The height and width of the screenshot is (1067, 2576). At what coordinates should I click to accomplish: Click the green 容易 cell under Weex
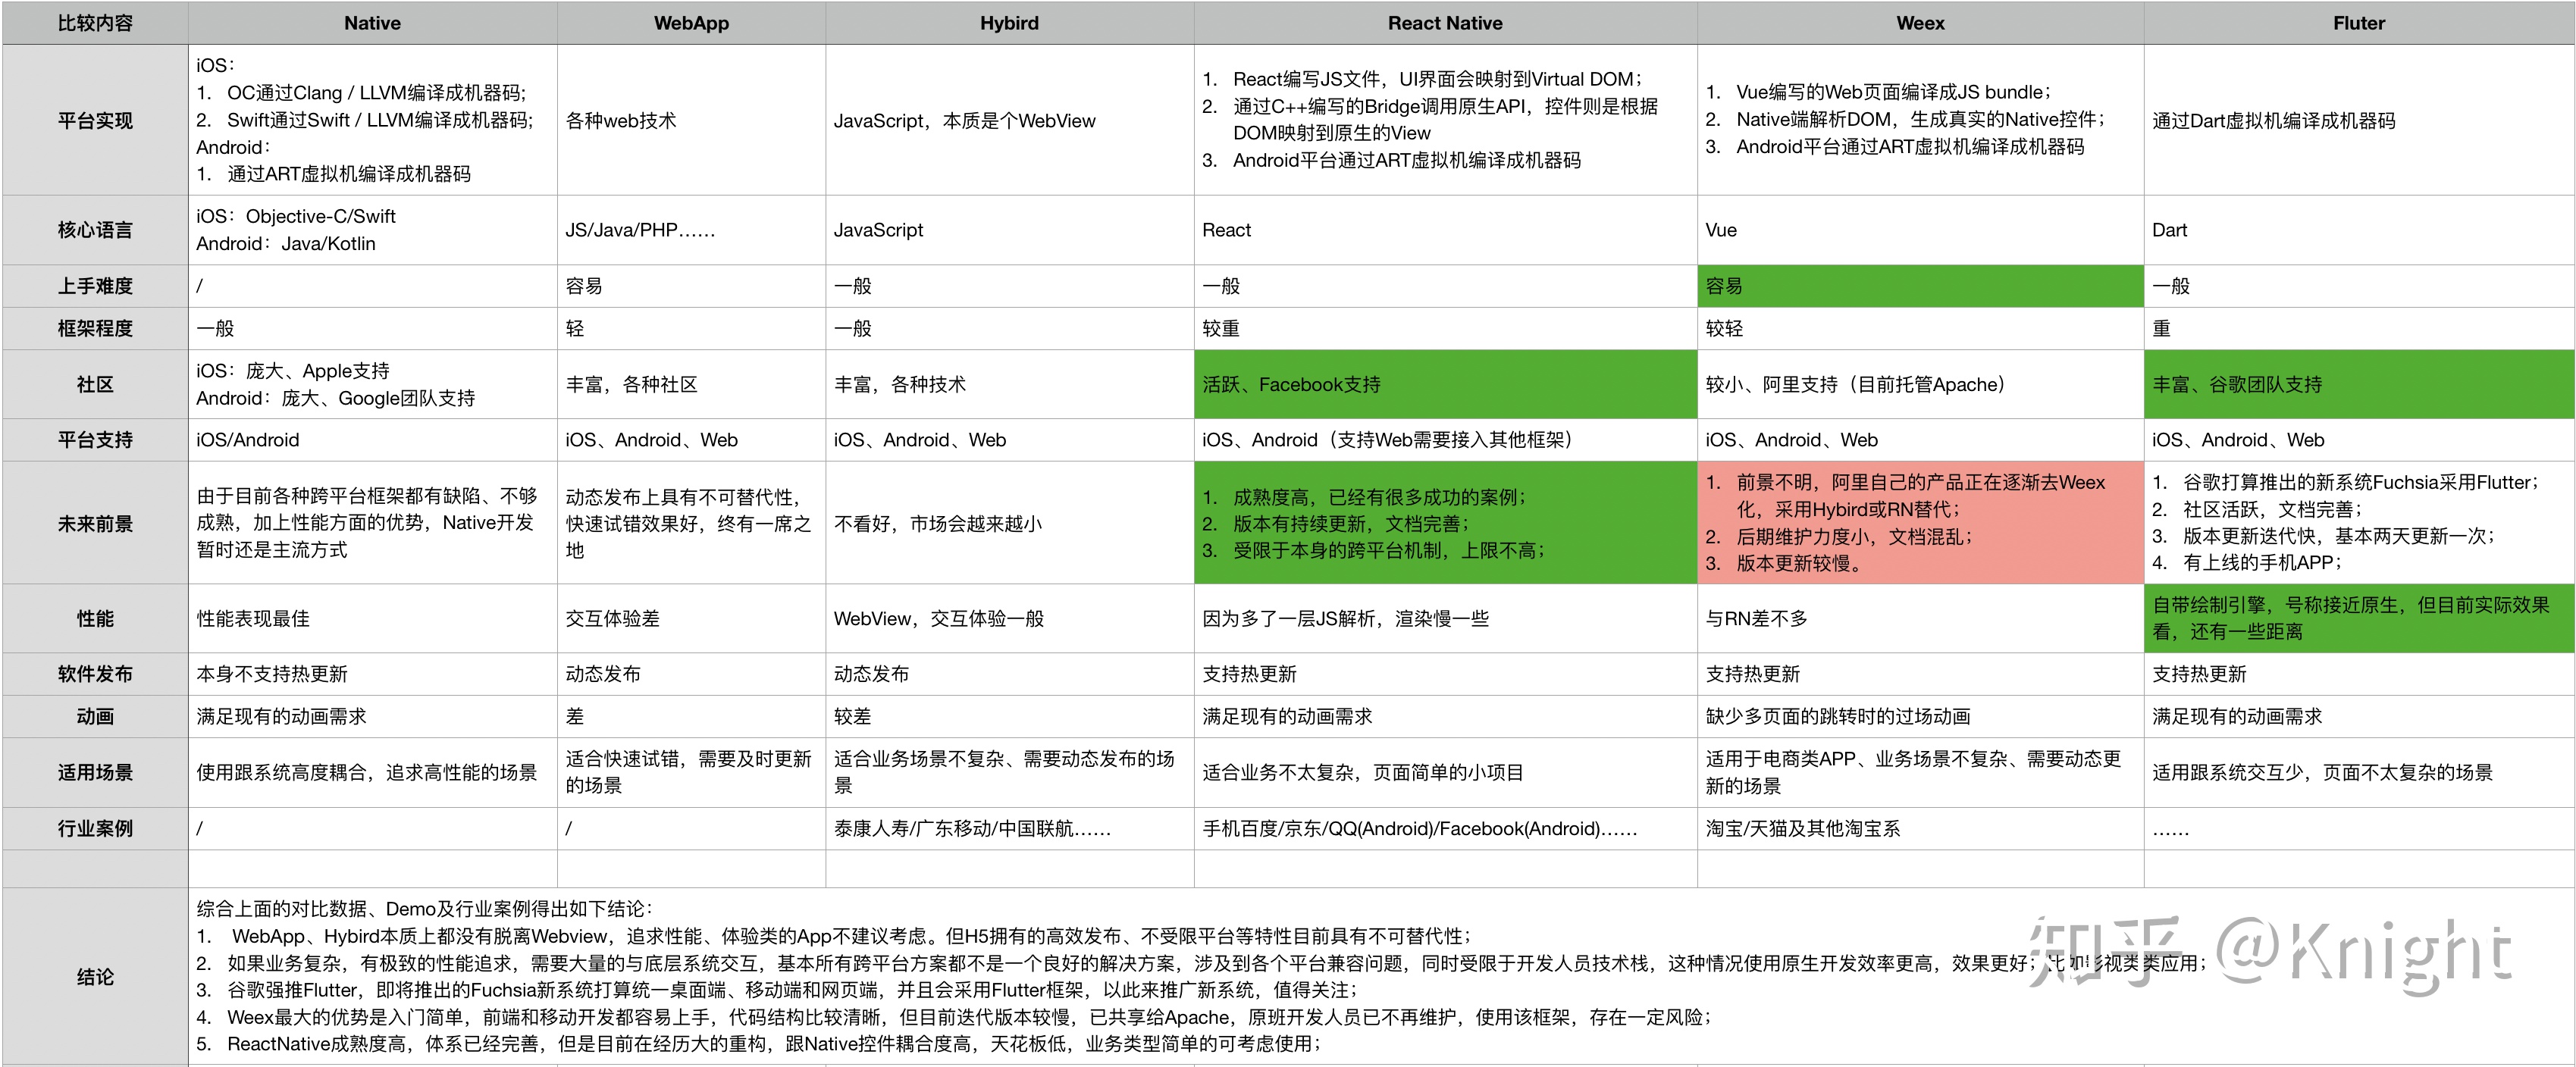1919,286
